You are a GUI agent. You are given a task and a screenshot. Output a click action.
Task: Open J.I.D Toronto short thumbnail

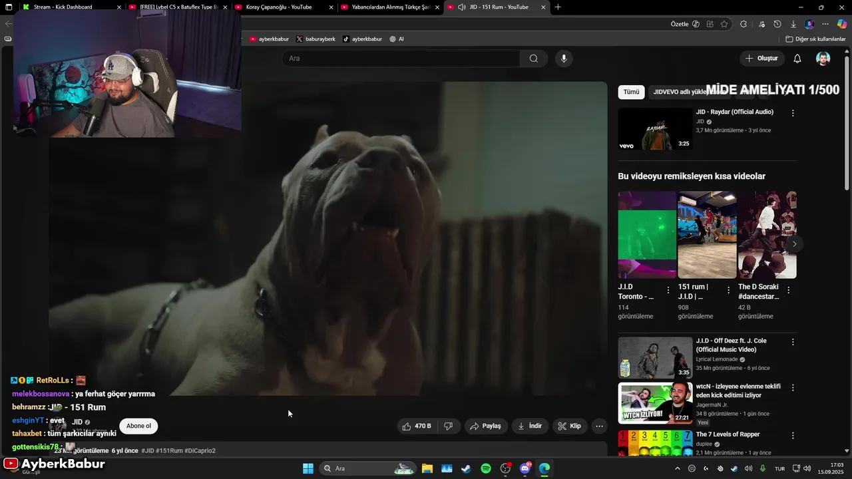pos(647,235)
